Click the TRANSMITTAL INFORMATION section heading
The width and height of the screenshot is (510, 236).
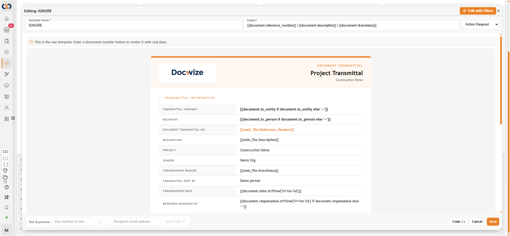(189, 98)
